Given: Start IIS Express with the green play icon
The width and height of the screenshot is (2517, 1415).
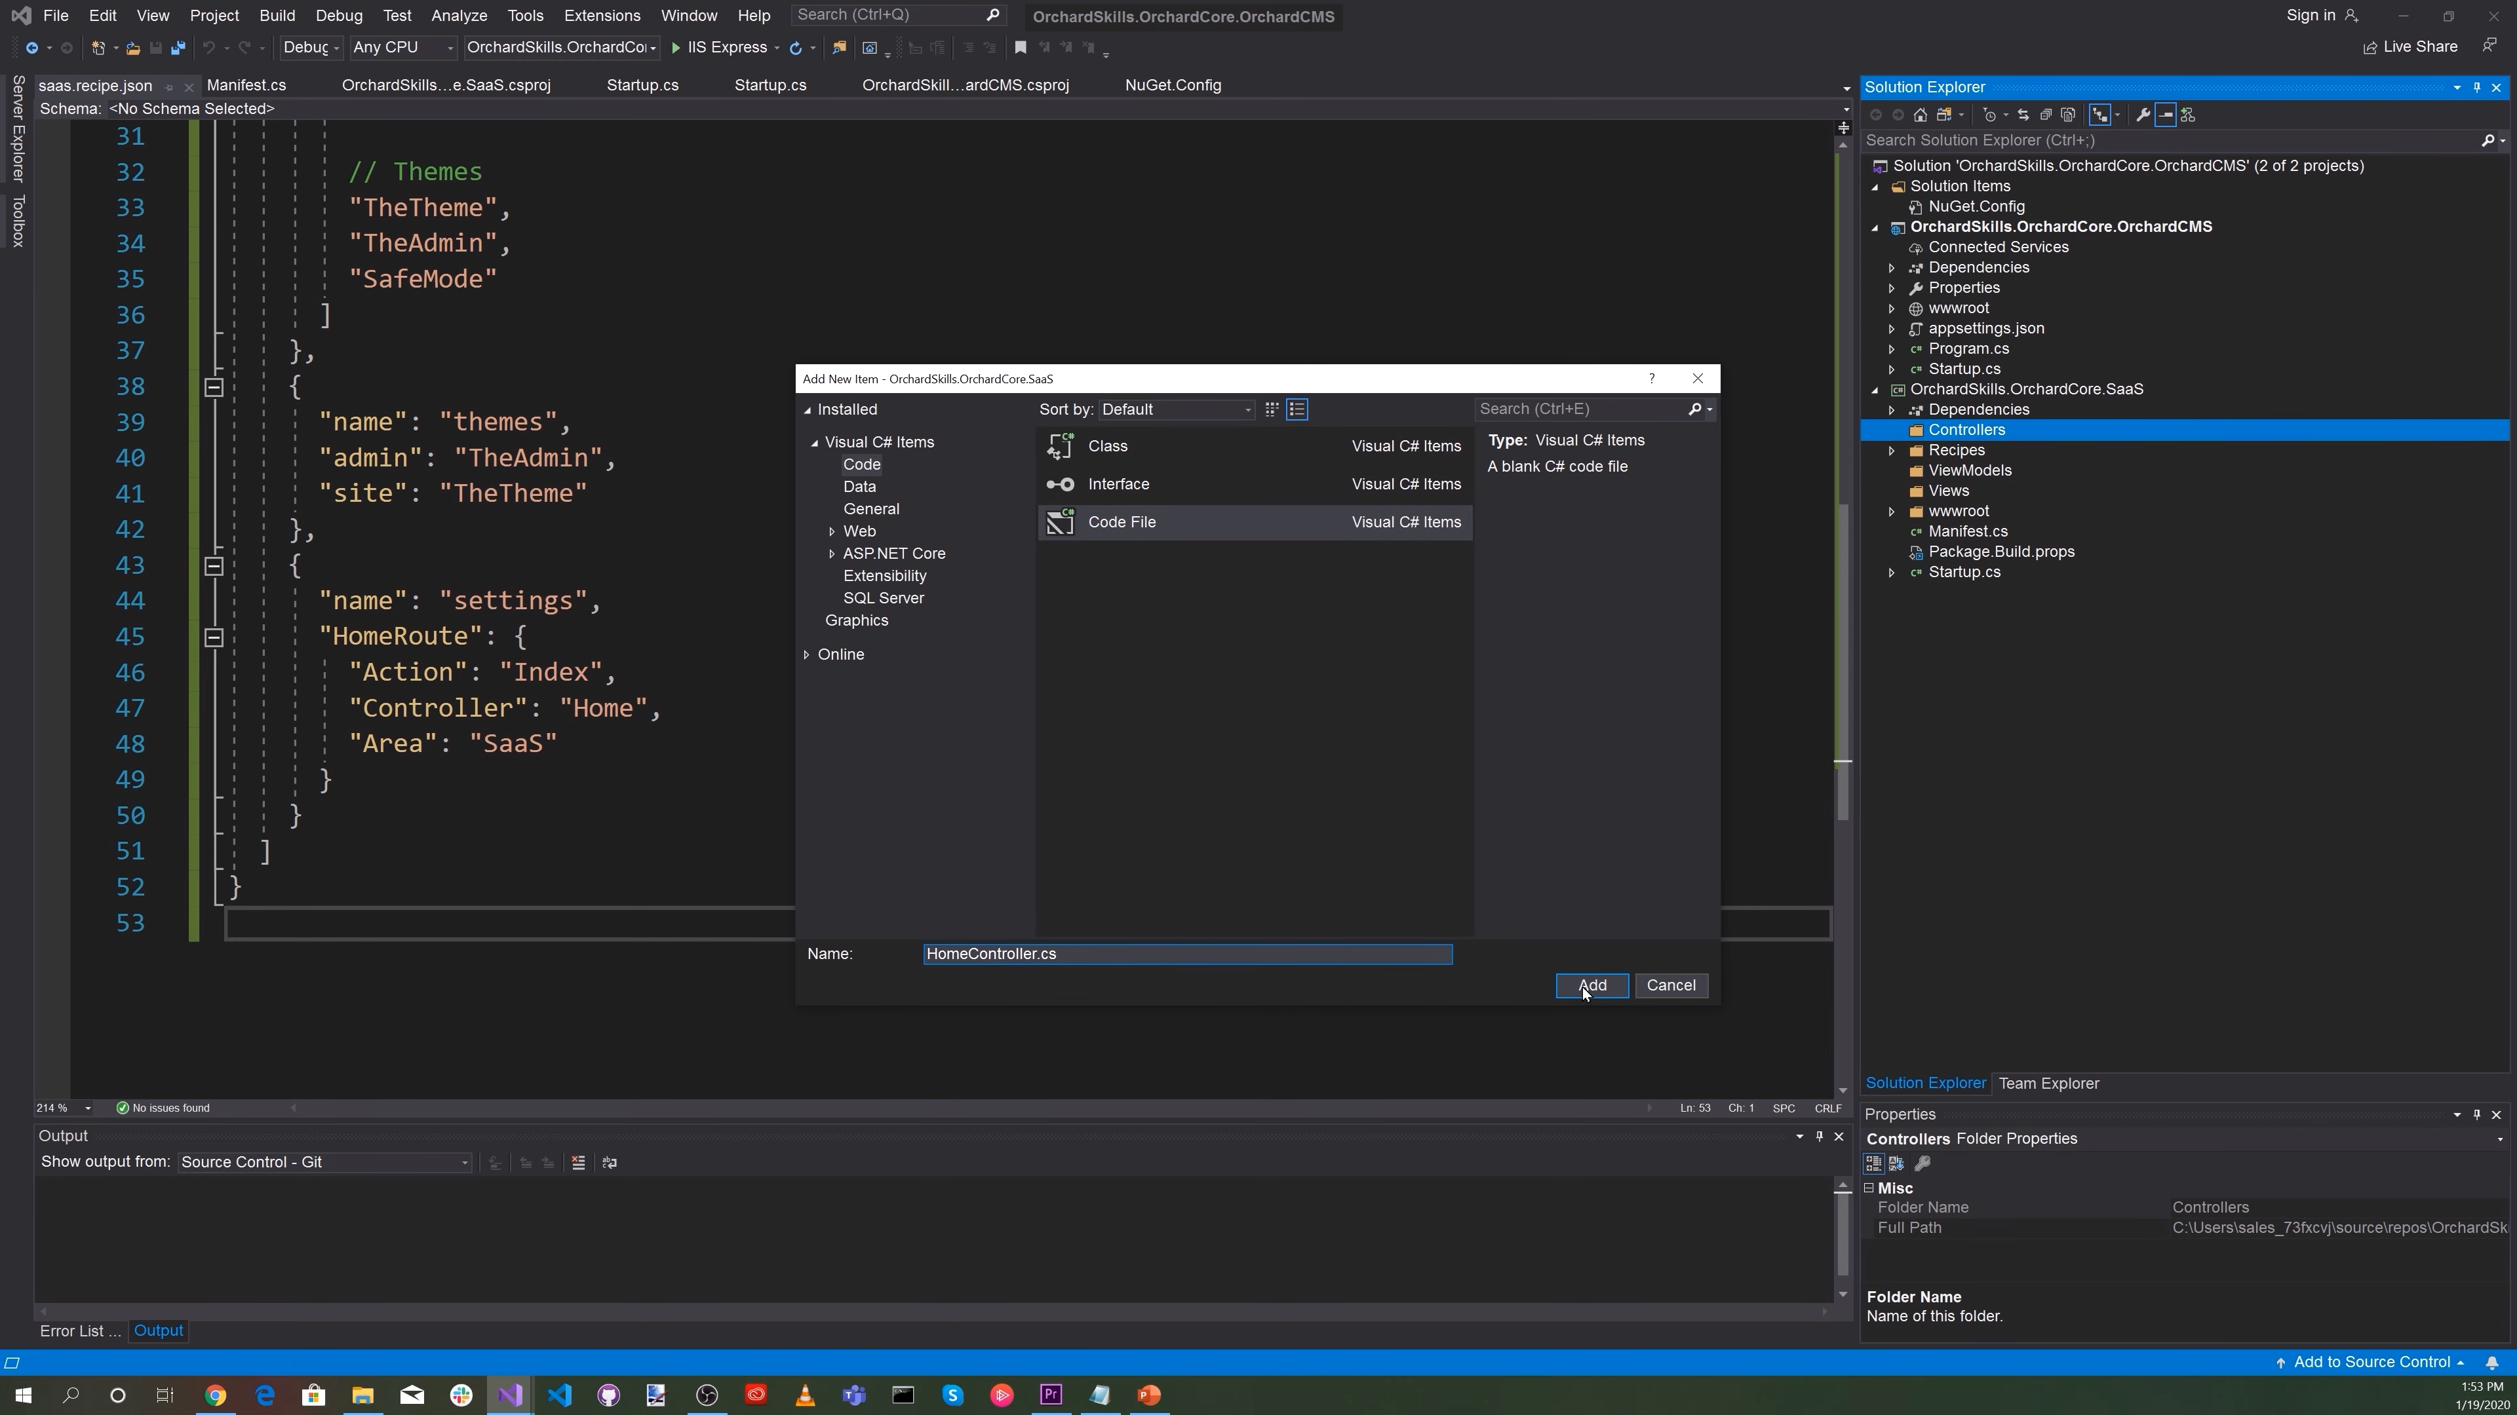Looking at the screenshot, I should pos(675,48).
